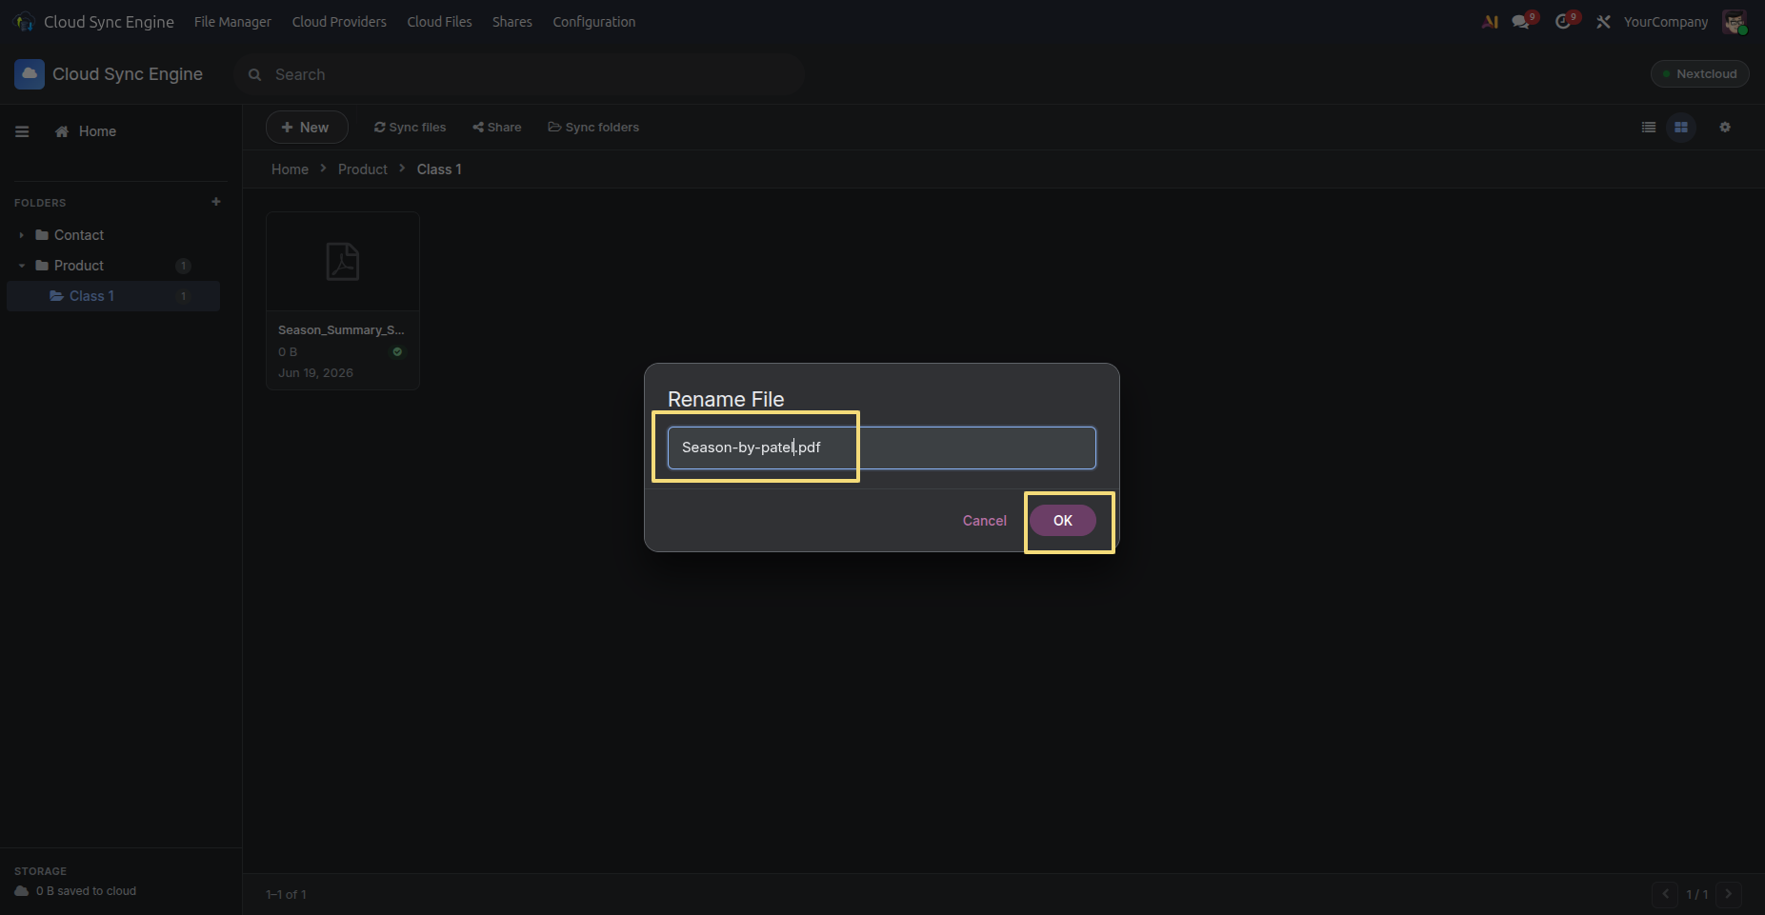Confirm rename with the OK button
Screen dimensions: 1765x915
[x=1062, y=521]
